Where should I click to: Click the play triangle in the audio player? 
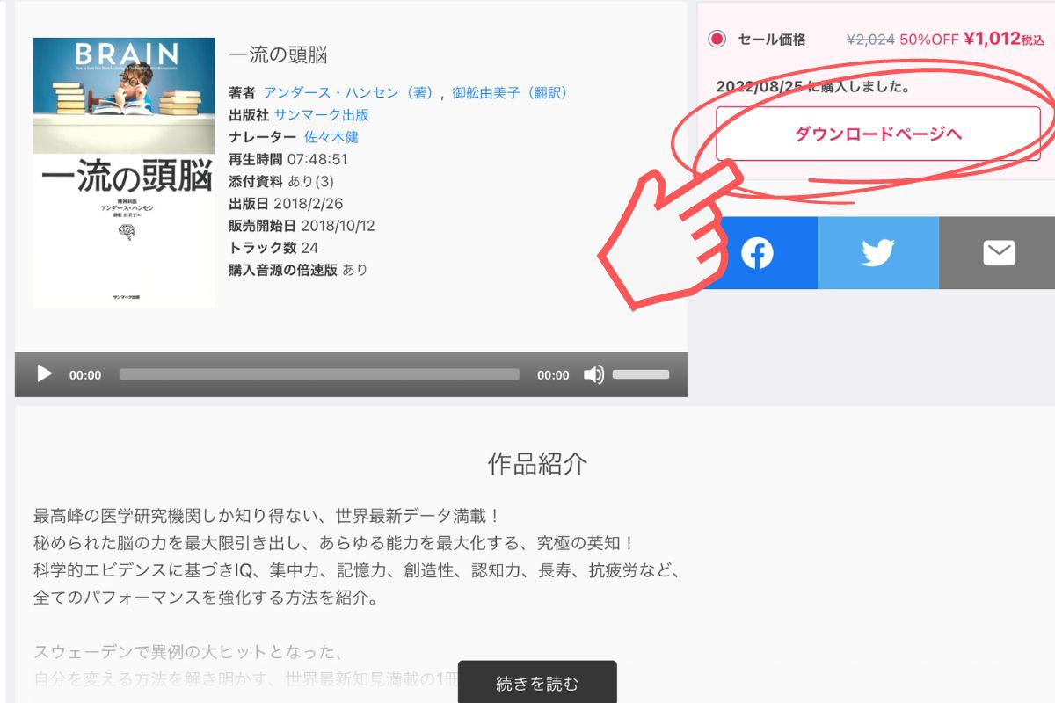point(43,374)
